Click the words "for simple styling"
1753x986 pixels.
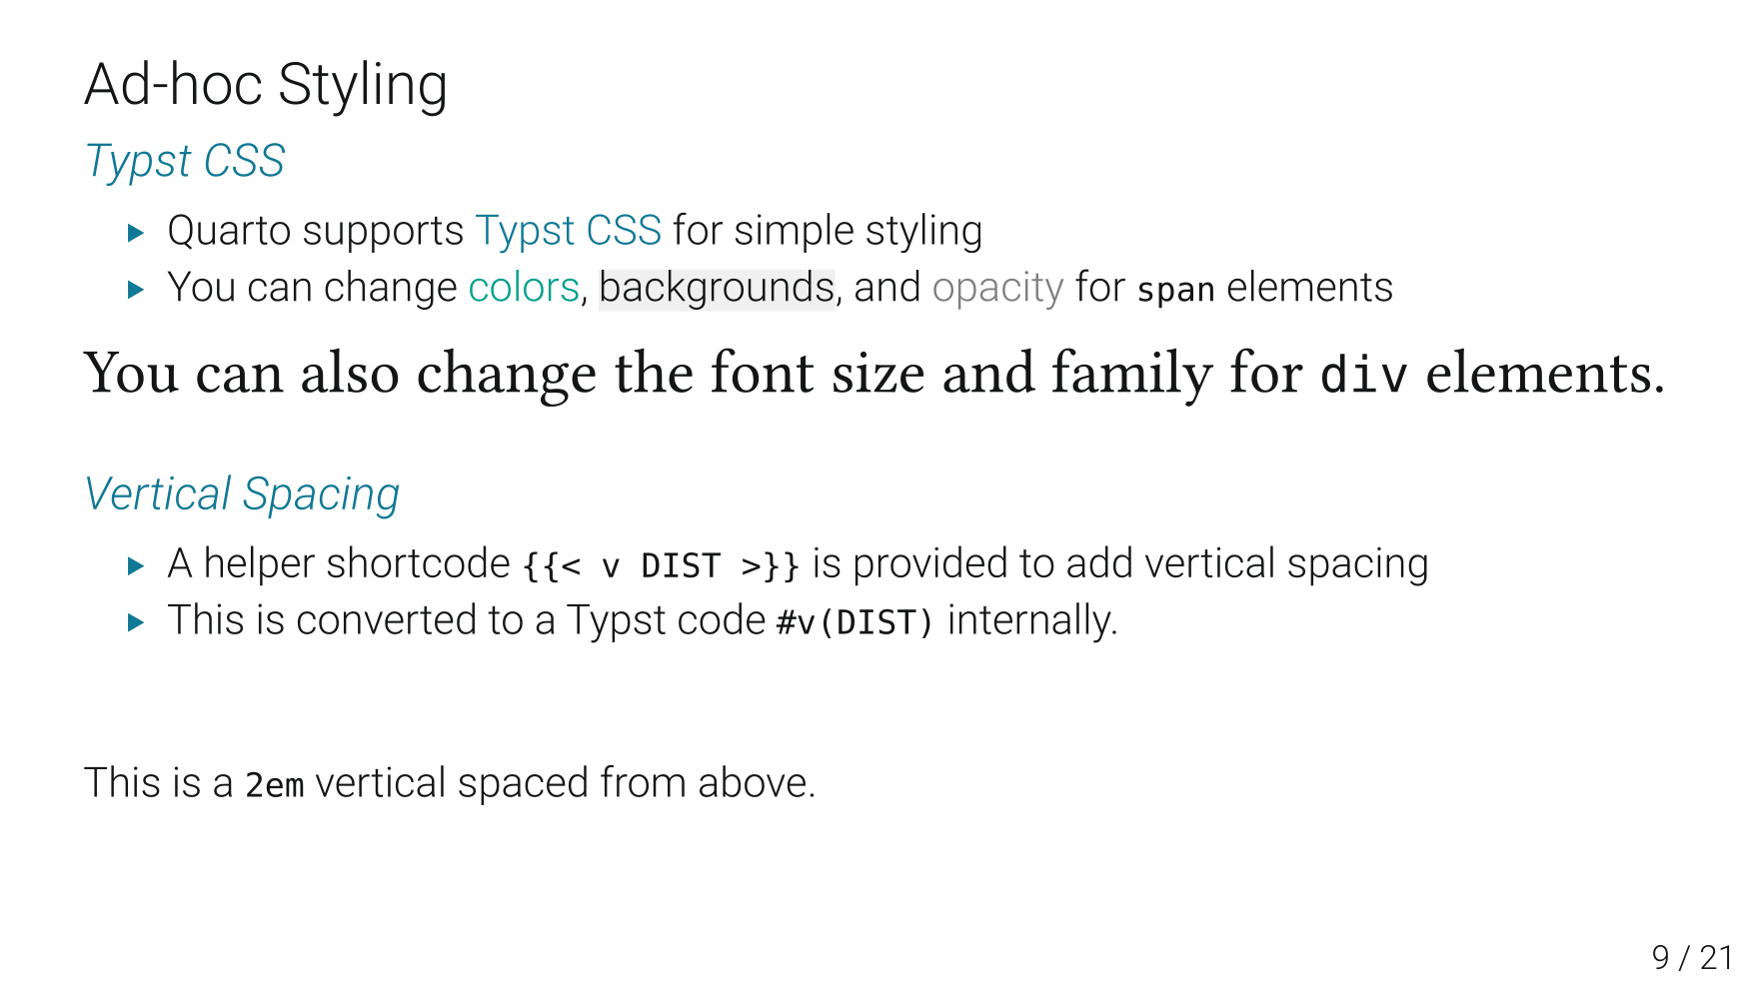[x=828, y=231]
